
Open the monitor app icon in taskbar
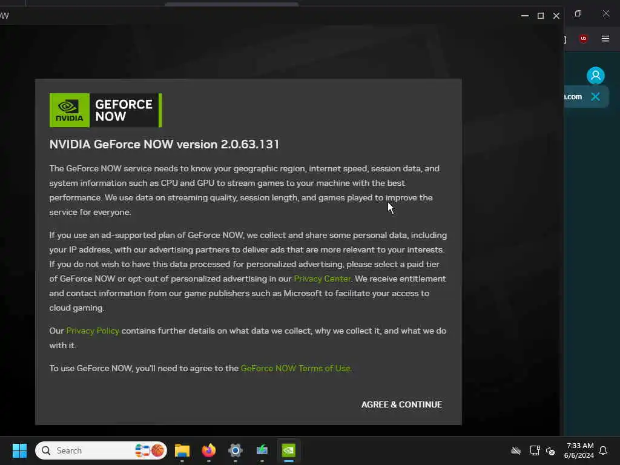click(262, 450)
